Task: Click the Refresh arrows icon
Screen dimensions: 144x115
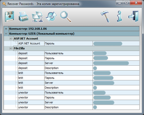Action: 51,17
